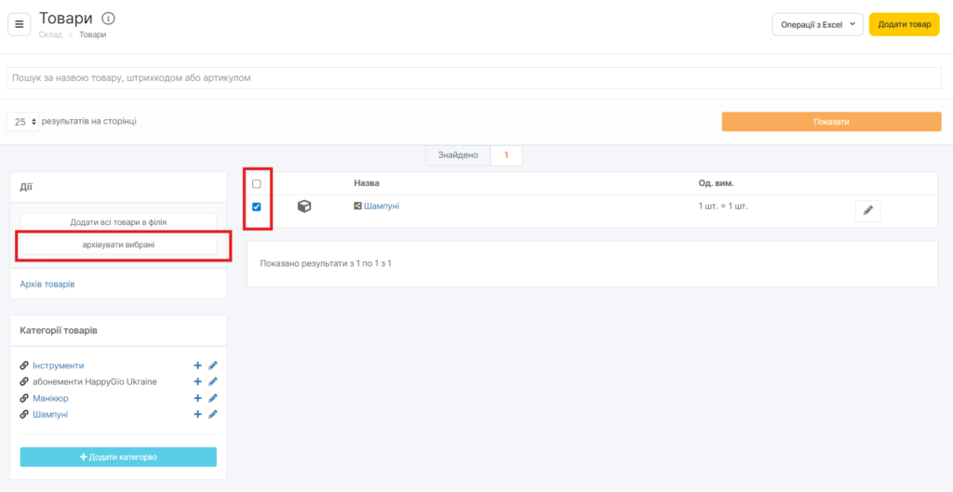The width and height of the screenshot is (953, 492).
Task: Open the hamburger menu in the header
Action: click(20, 24)
